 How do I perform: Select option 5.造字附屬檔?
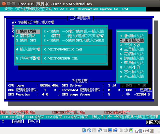(x=28, y=58)
